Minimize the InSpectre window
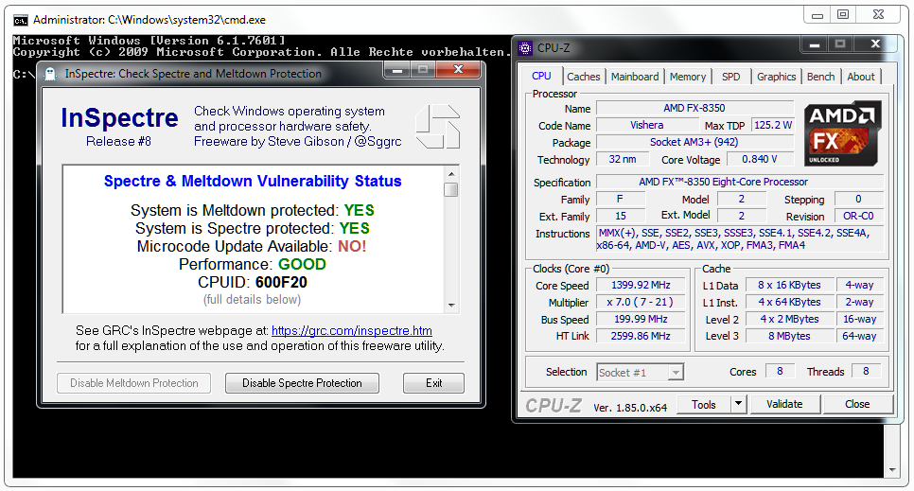This screenshot has width=914, height=491. [397, 70]
